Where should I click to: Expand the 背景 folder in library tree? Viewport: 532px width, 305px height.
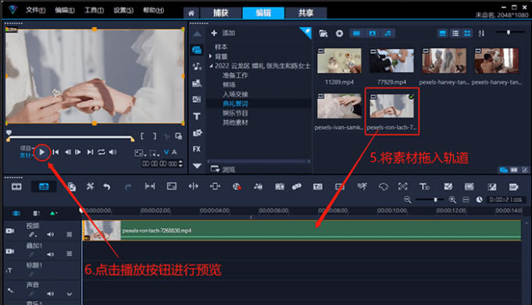pos(210,56)
